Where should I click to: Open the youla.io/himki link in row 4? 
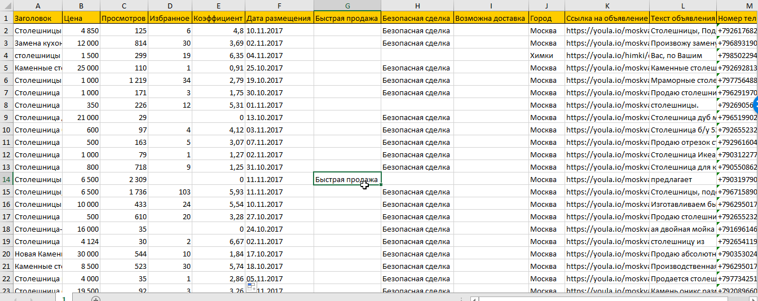tap(606, 55)
